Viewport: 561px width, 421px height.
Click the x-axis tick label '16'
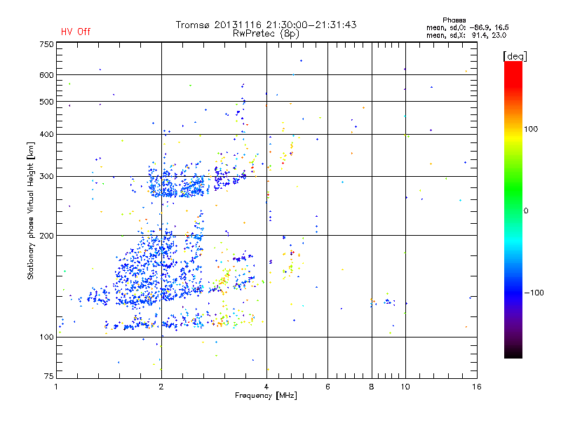(x=477, y=387)
